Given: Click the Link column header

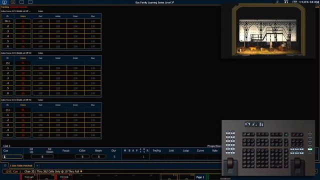Looking at the screenshot, I should 171,150.
